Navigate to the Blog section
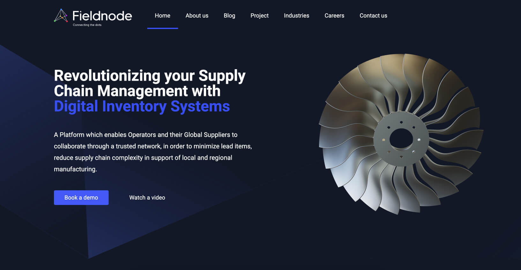Screen dimensions: 521x270 point(229,16)
